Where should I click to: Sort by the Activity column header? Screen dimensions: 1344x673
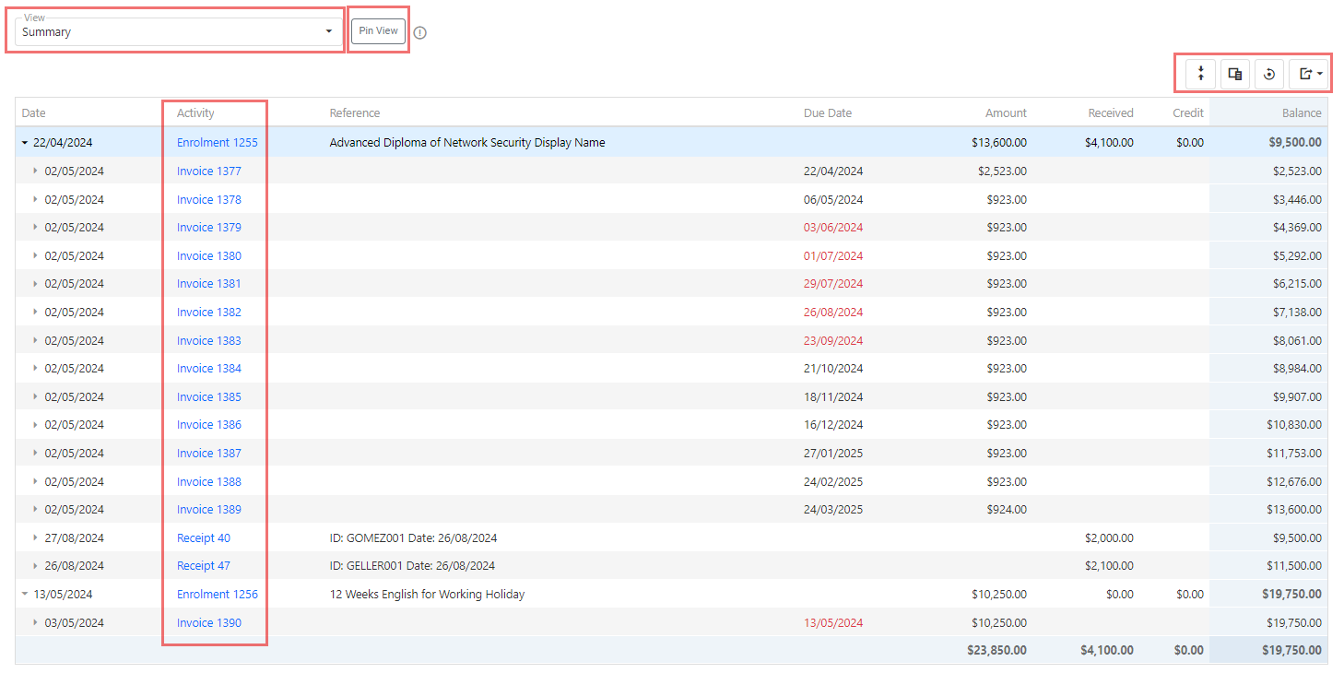tap(195, 113)
